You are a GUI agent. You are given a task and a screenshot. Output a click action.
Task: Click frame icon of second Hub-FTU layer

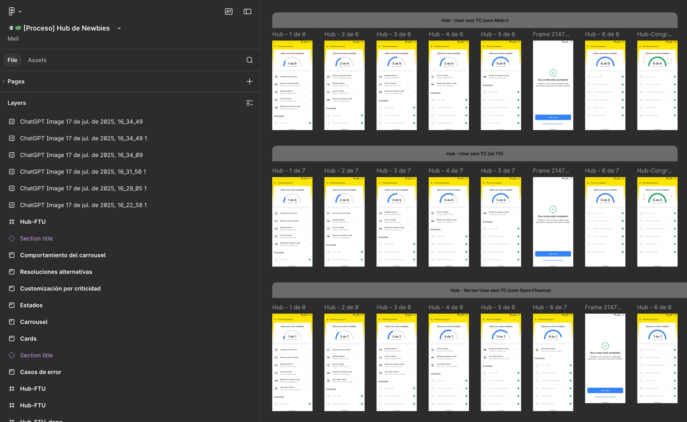pos(12,389)
